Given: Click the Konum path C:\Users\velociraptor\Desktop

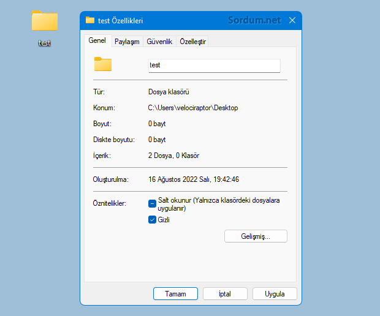Looking at the screenshot, I should pyautogui.click(x=192, y=108).
